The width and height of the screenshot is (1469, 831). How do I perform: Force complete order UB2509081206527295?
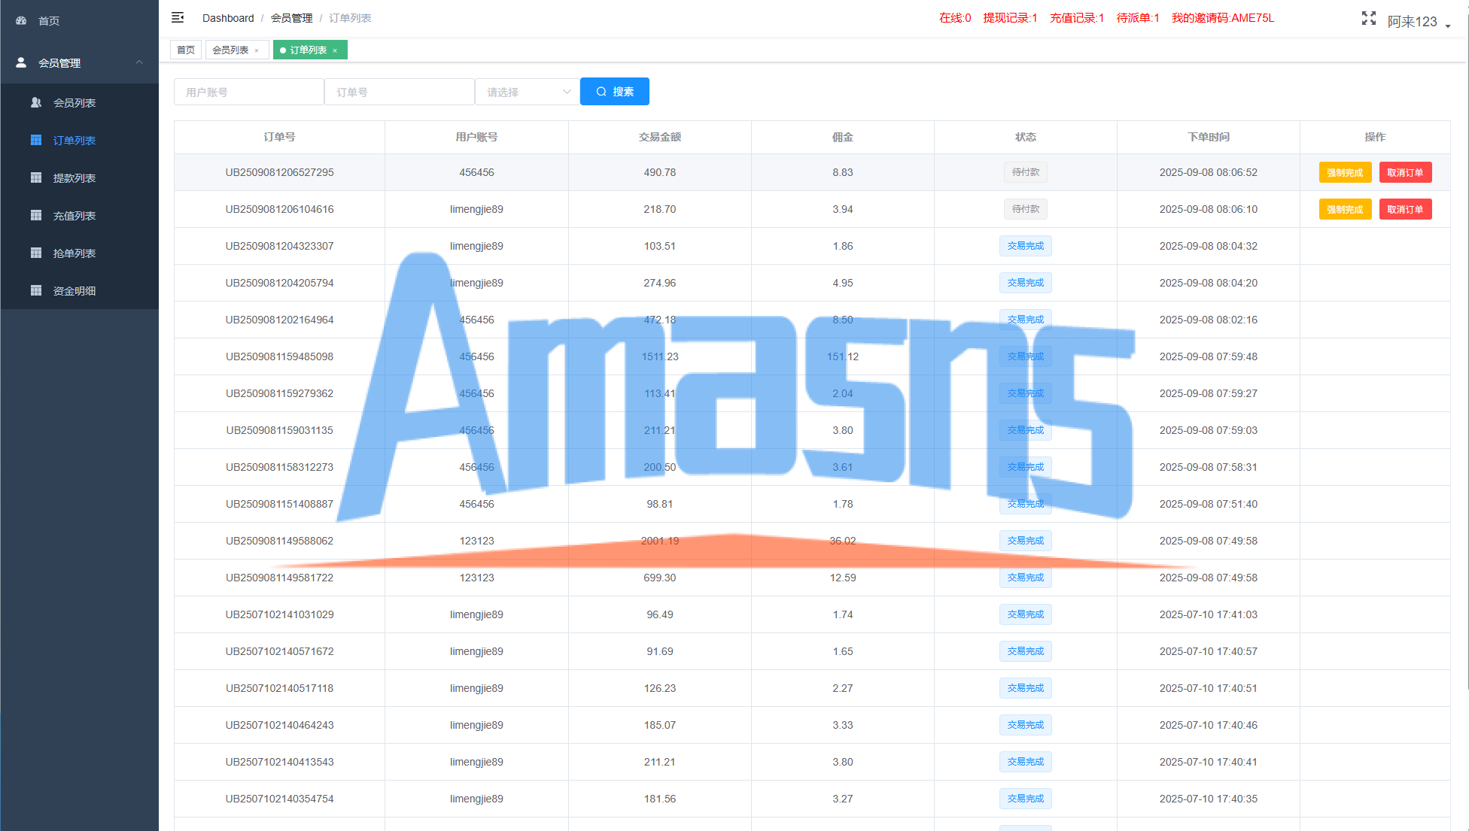click(1344, 173)
